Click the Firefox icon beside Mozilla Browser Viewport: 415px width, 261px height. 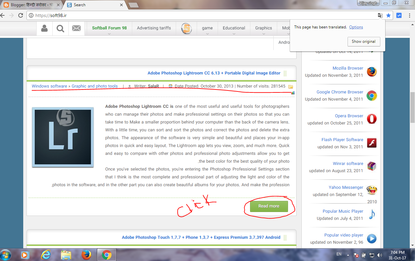371,72
